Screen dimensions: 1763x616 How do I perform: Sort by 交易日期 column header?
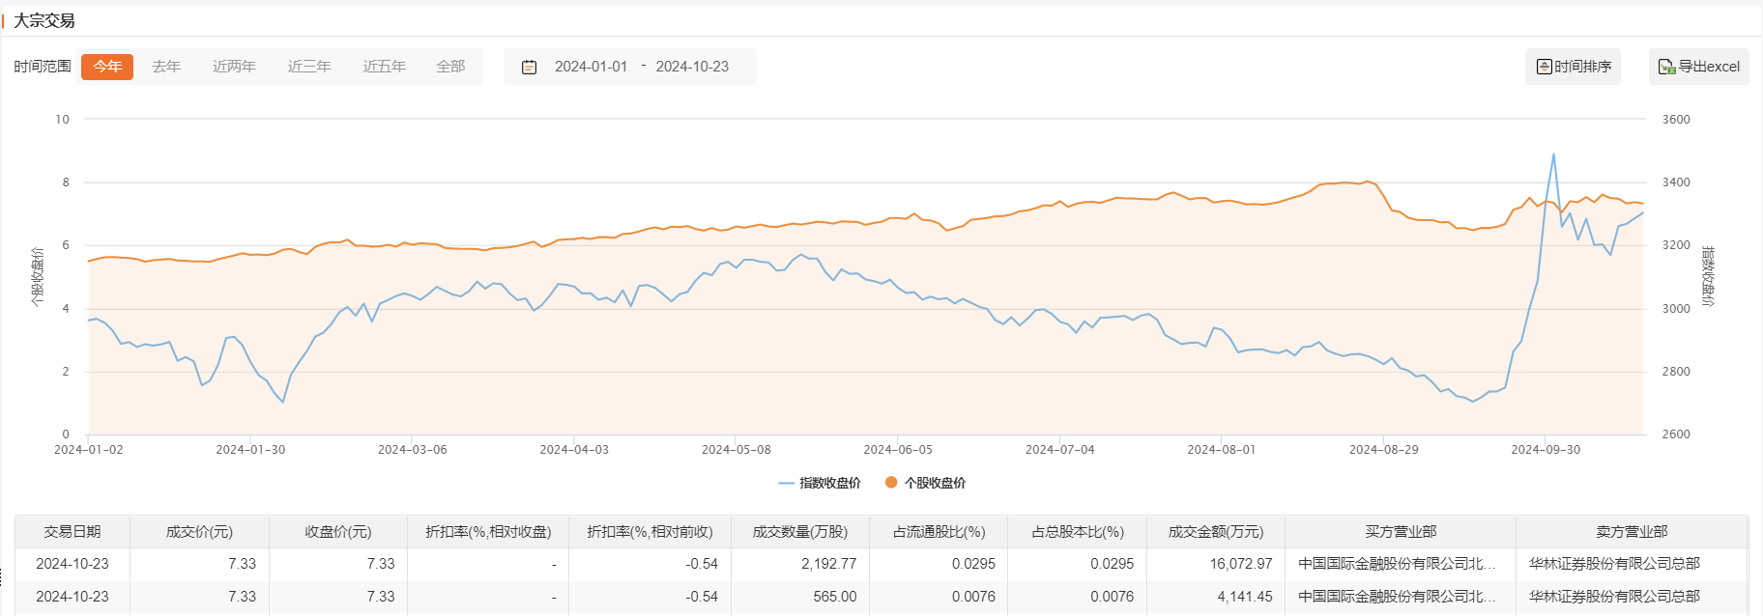click(x=72, y=532)
